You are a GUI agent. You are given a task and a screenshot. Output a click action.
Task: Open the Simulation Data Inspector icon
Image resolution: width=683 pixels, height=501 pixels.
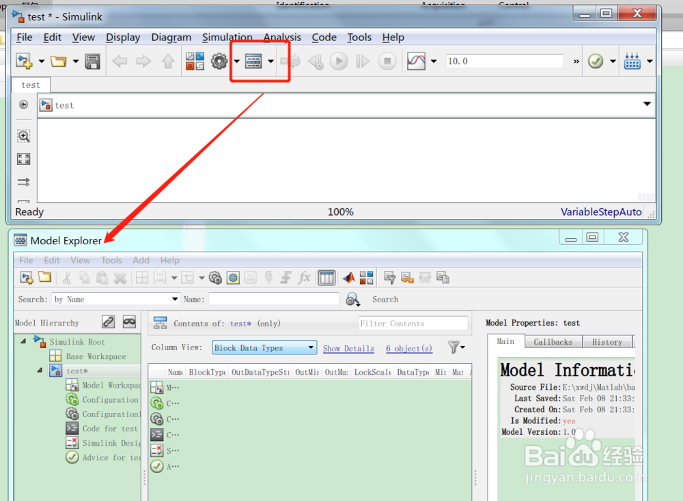coord(416,61)
